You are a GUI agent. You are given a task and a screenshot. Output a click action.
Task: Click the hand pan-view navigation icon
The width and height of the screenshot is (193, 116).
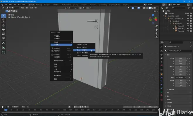(x=156, y=30)
